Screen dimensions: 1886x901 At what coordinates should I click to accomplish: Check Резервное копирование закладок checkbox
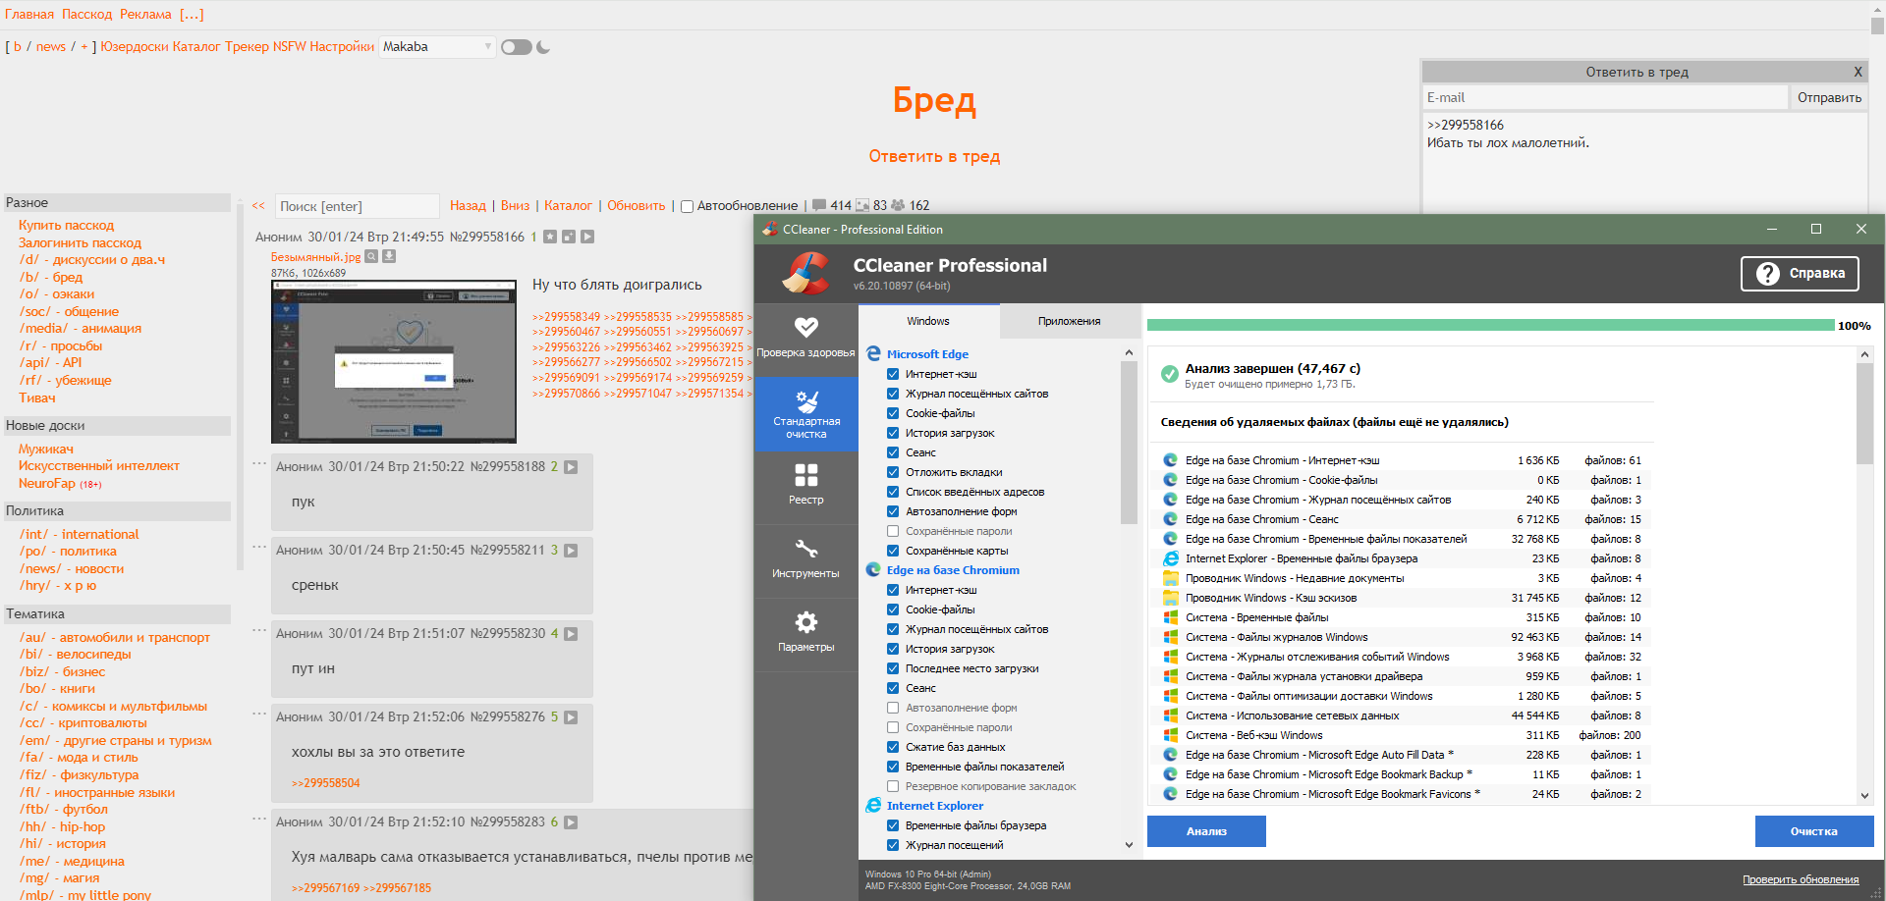click(x=893, y=786)
